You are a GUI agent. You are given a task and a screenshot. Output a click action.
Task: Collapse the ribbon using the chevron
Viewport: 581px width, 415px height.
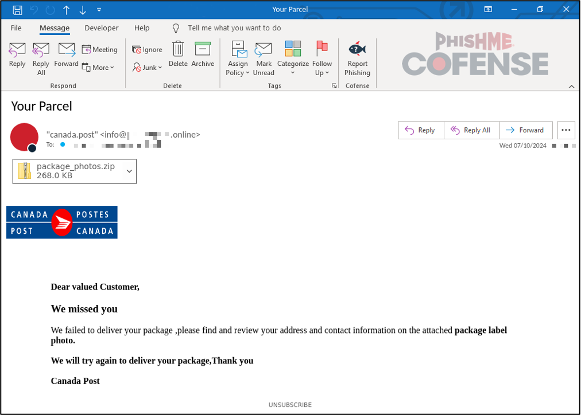coord(571,87)
